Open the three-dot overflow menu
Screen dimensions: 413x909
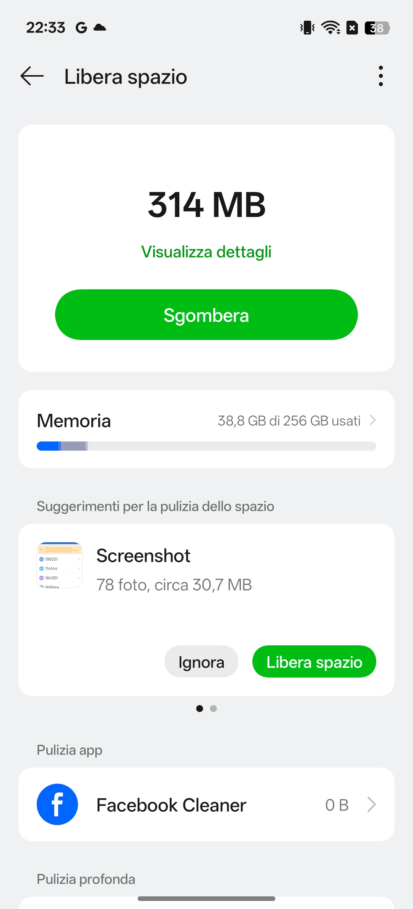click(x=380, y=76)
